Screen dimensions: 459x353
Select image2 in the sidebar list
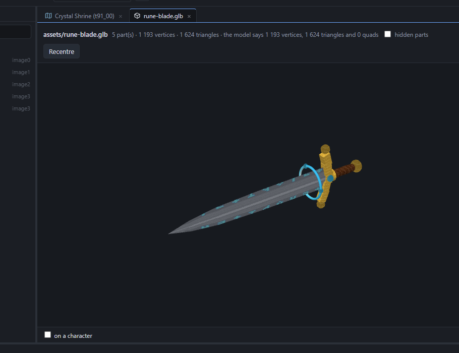(21, 84)
